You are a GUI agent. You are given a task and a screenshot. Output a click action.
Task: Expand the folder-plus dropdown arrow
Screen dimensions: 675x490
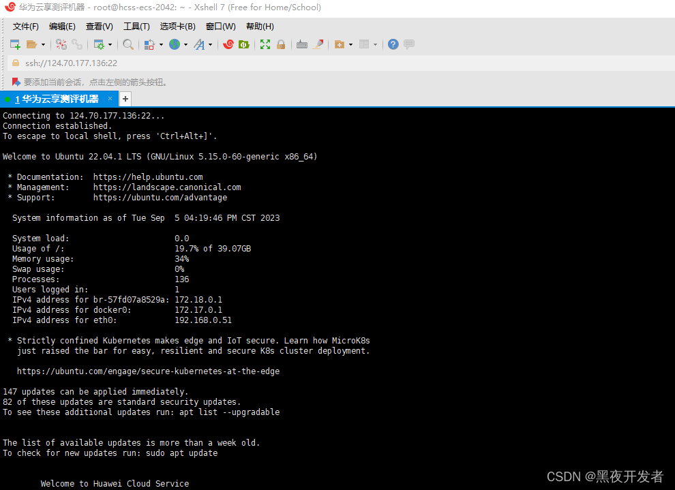pyautogui.click(x=350, y=44)
